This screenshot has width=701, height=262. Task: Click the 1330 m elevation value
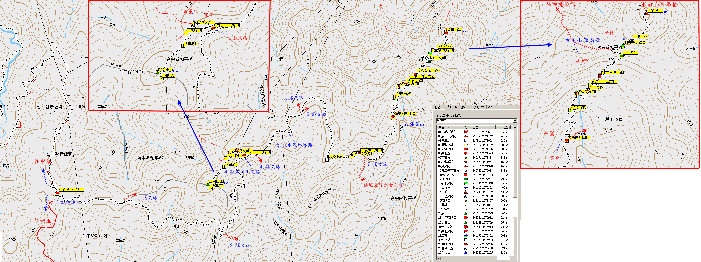(504, 253)
